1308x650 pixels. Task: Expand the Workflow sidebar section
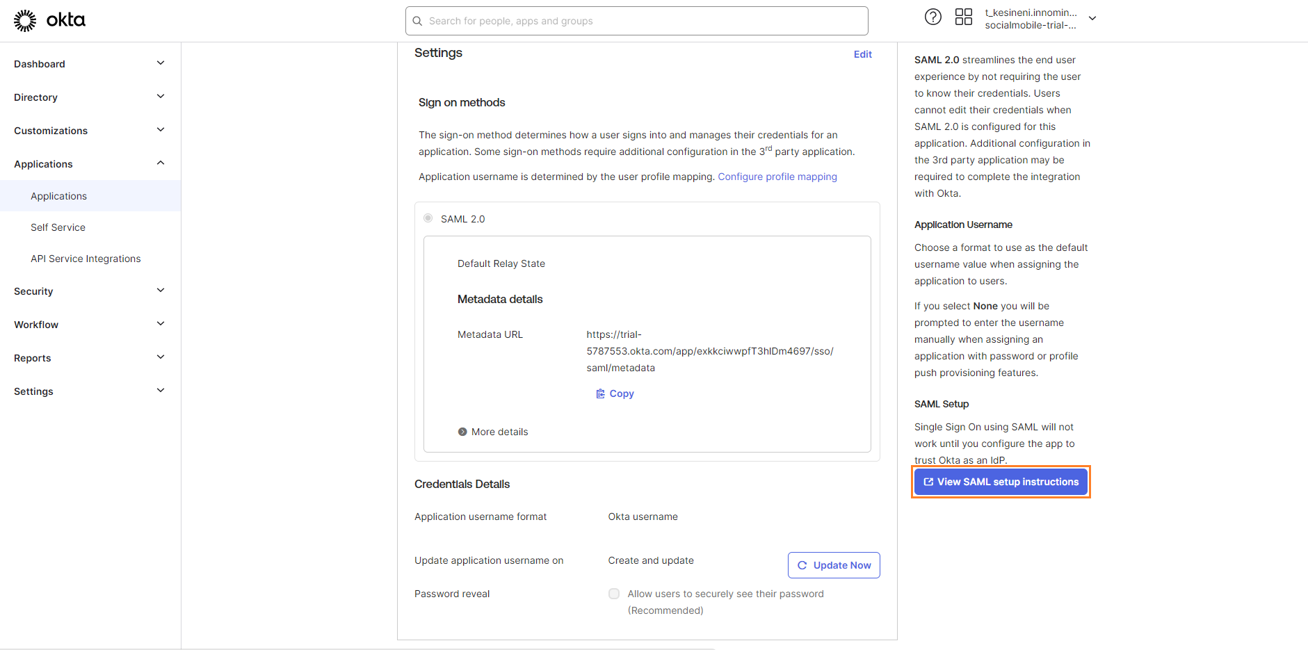160,323
